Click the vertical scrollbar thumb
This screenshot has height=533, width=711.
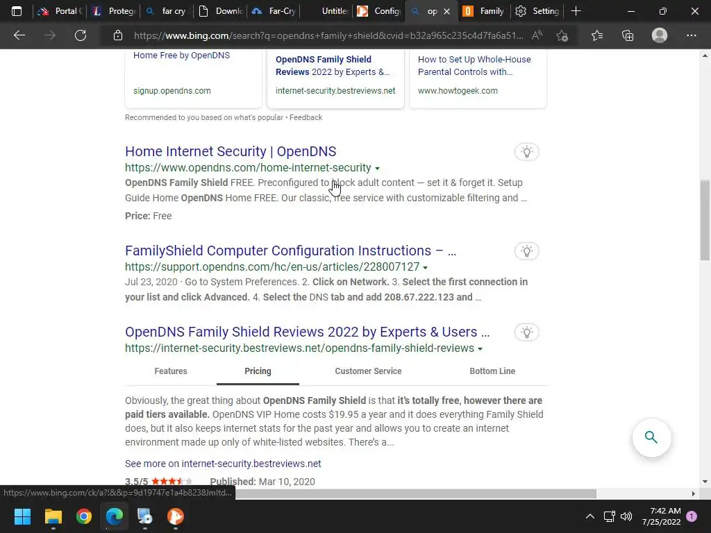705,220
